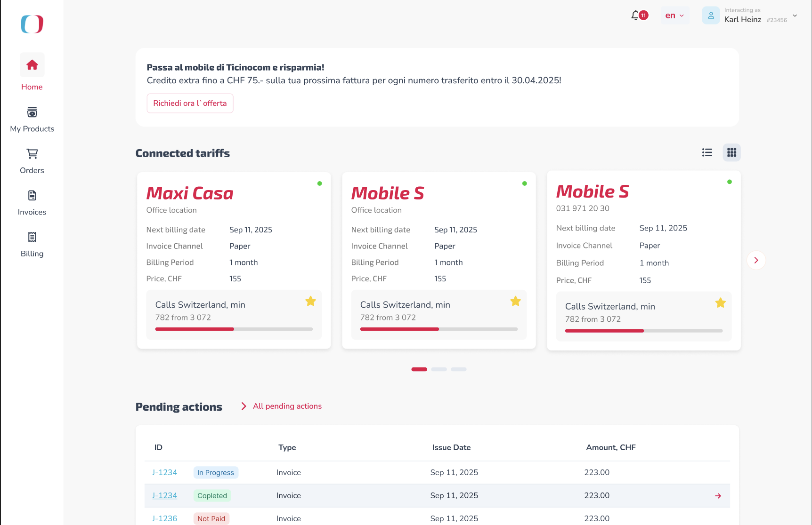Open the Billing sidebar icon
The width and height of the screenshot is (812, 525).
tap(32, 237)
